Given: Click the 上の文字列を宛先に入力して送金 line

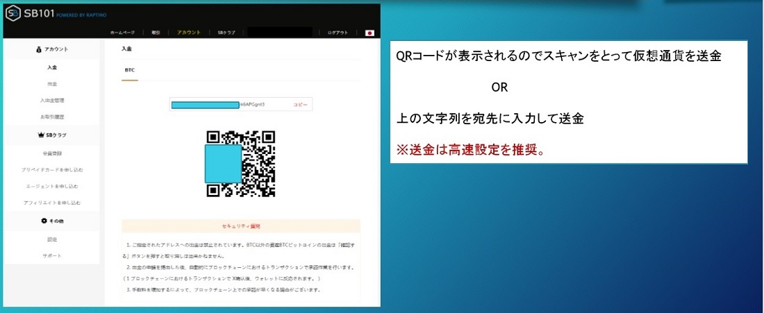Looking at the screenshot, I should pyautogui.click(x=490, y=119).
